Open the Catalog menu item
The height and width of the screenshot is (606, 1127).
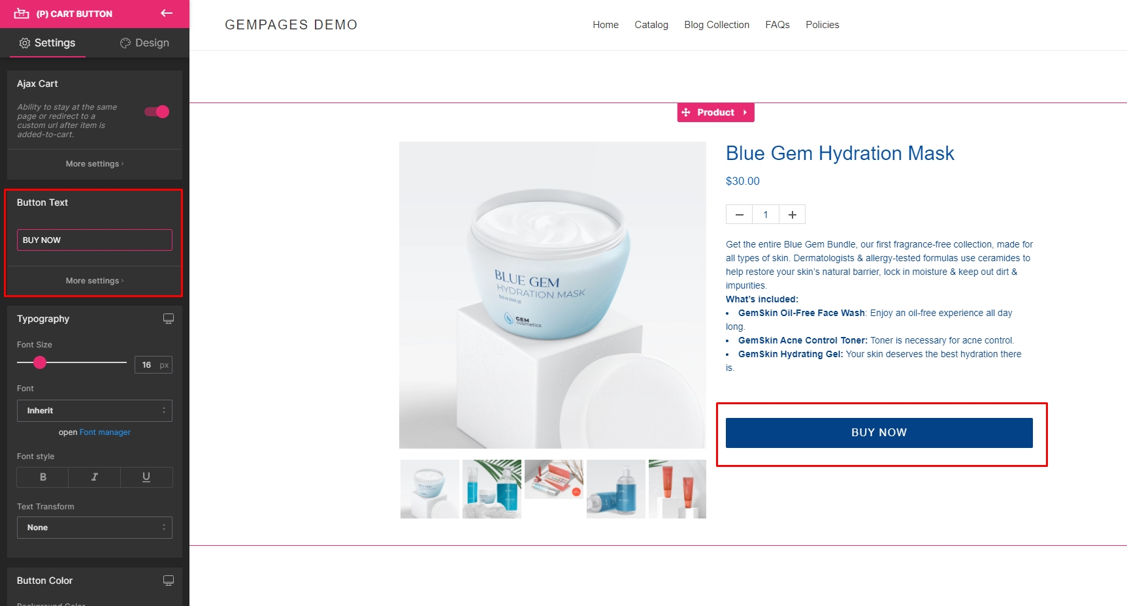[x=651, y=25]
